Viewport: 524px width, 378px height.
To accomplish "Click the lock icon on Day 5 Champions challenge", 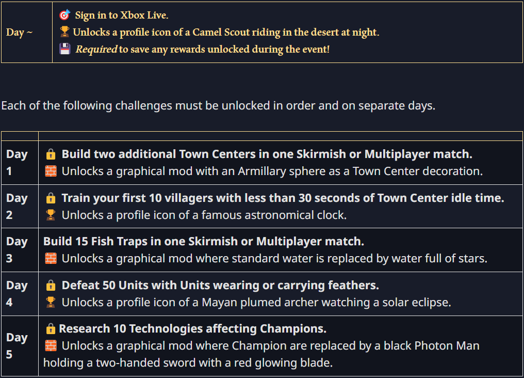I will click(x=51, y=329).
